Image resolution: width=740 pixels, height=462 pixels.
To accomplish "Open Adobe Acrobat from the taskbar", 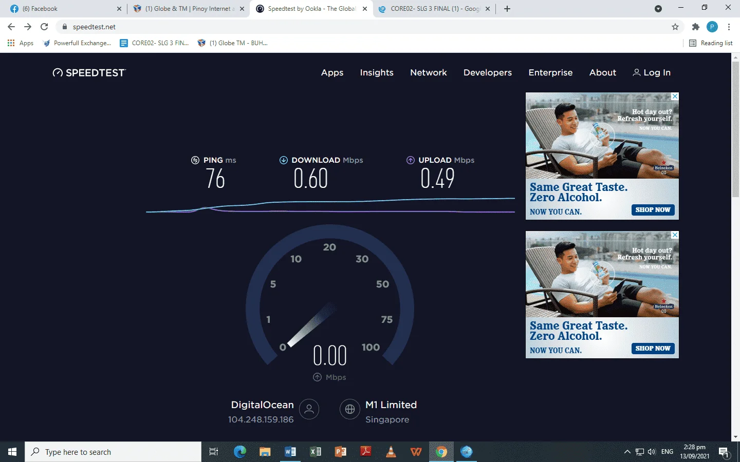I will point(366,452).
